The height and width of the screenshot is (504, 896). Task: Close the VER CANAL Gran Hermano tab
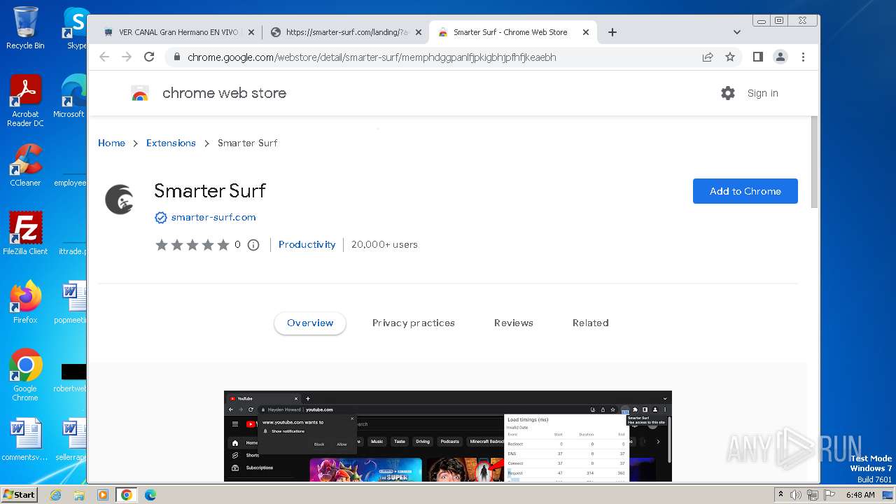tap(251, 32)
